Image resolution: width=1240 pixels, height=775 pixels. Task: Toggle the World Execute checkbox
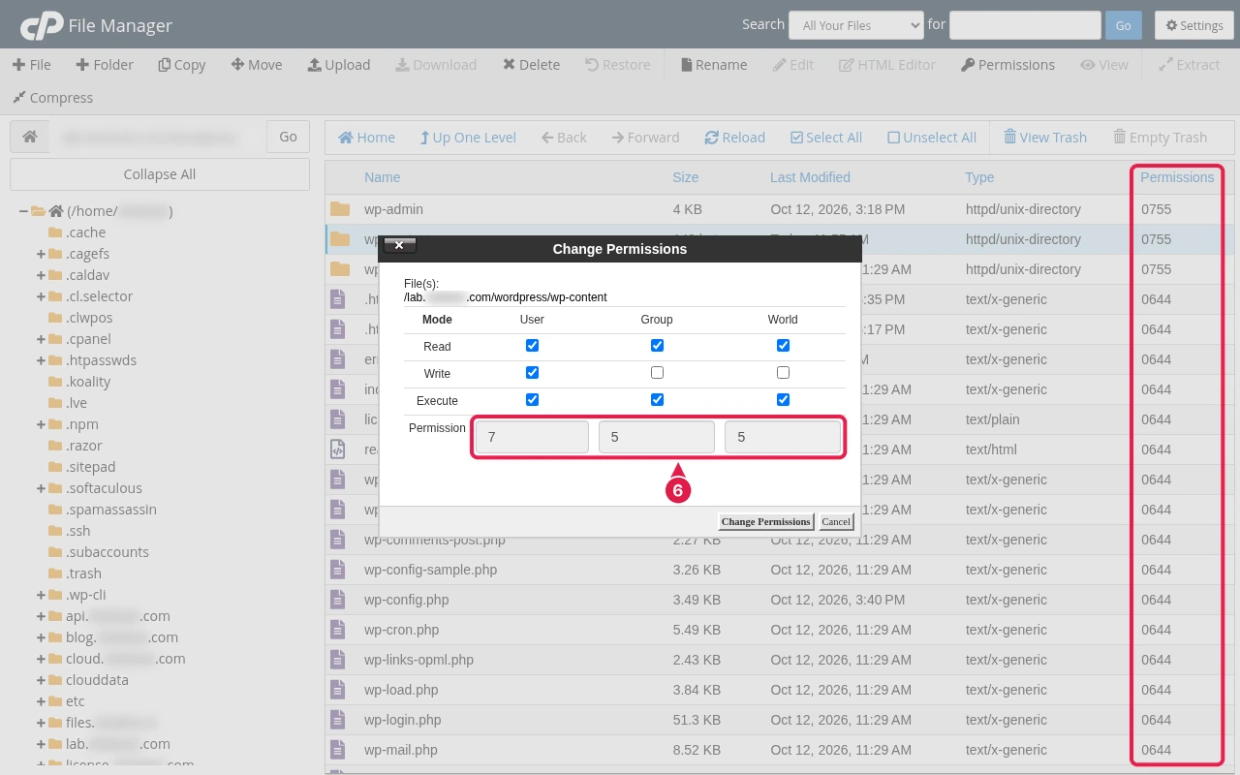[x=783, y=400]
